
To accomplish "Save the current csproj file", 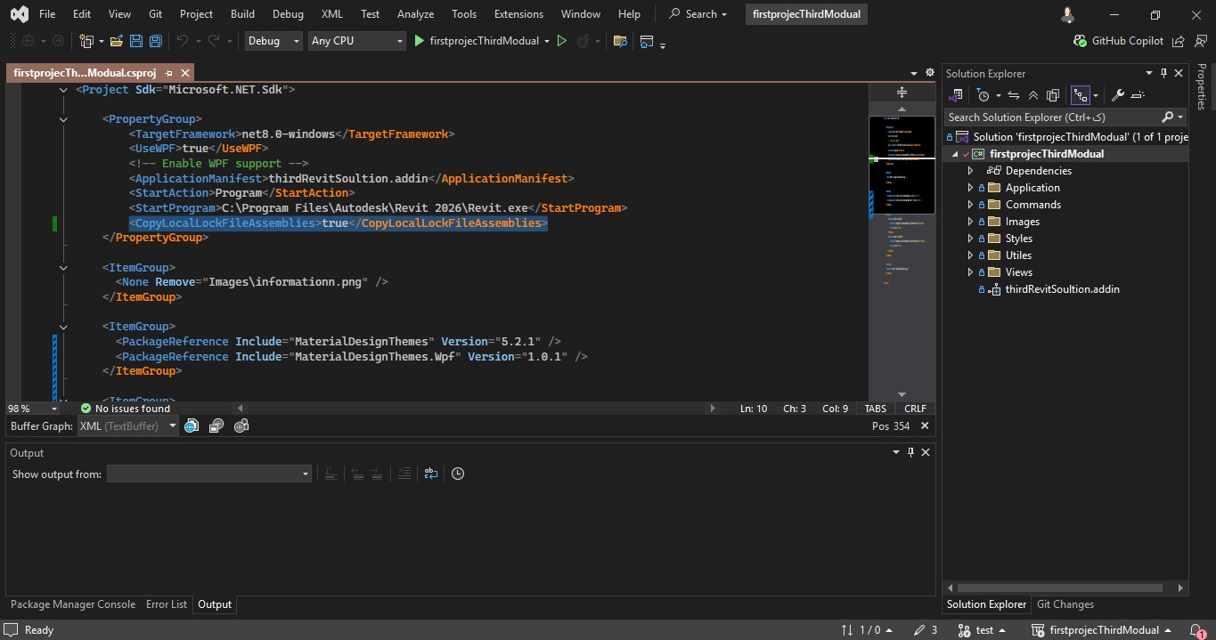I will coord(136,41).
